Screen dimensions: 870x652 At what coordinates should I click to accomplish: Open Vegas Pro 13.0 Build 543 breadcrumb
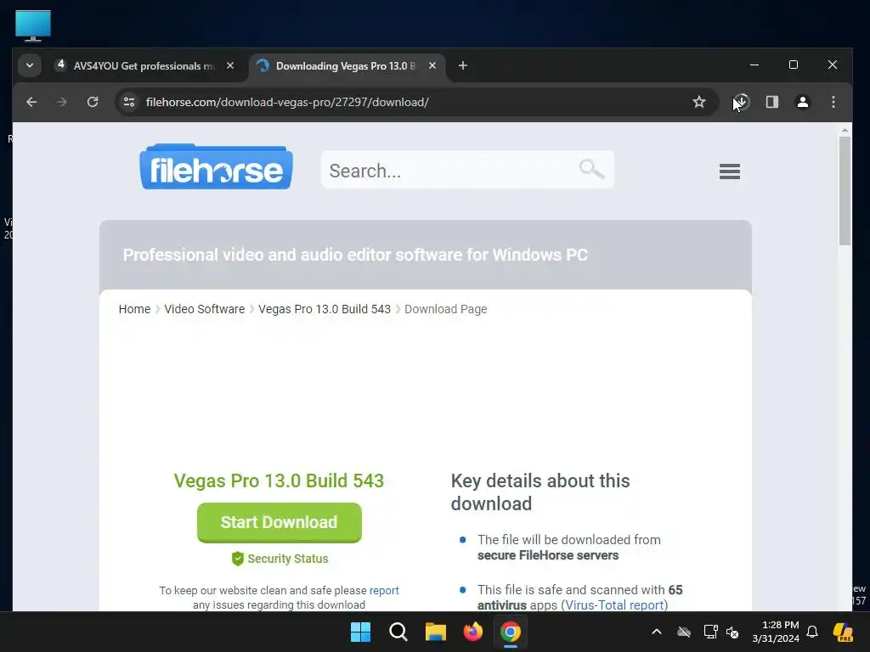(325, 309)
